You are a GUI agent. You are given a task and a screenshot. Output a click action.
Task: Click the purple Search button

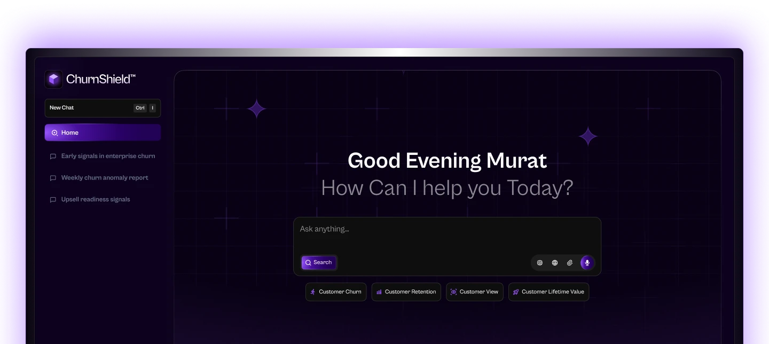click(x=319, y=262)
